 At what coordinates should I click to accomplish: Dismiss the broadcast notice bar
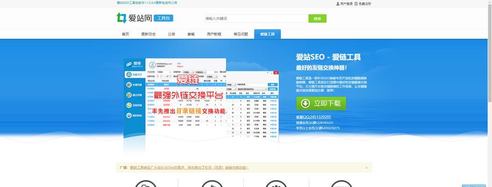[x=366, y=168]
